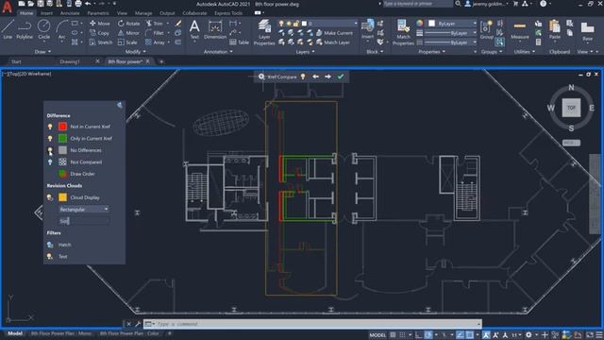604x340 pixels.
Task: Toggle Hatch filter bulb
Action: (x=50, y=245)
